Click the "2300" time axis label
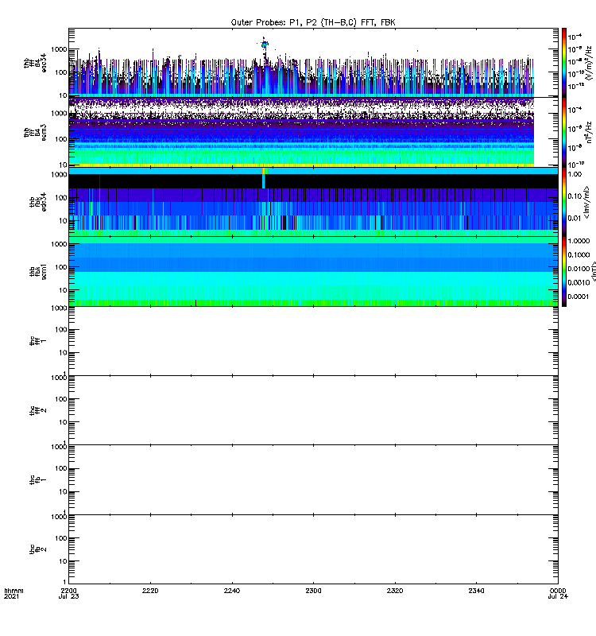This screenshot has width=596, height=636. tap(313, 591)
